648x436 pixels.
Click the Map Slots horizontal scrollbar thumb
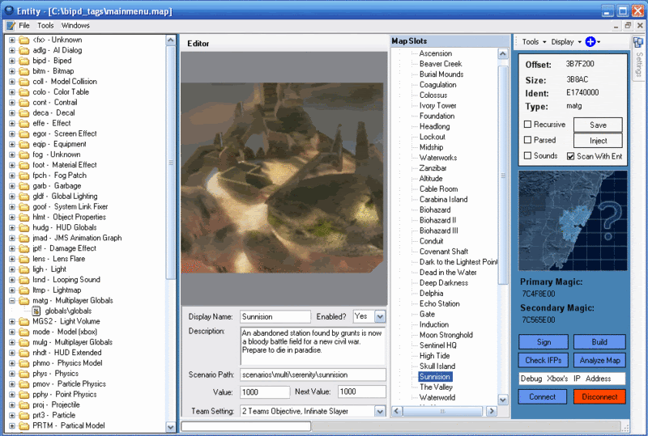pyautogui.click(x=442, y=411)
